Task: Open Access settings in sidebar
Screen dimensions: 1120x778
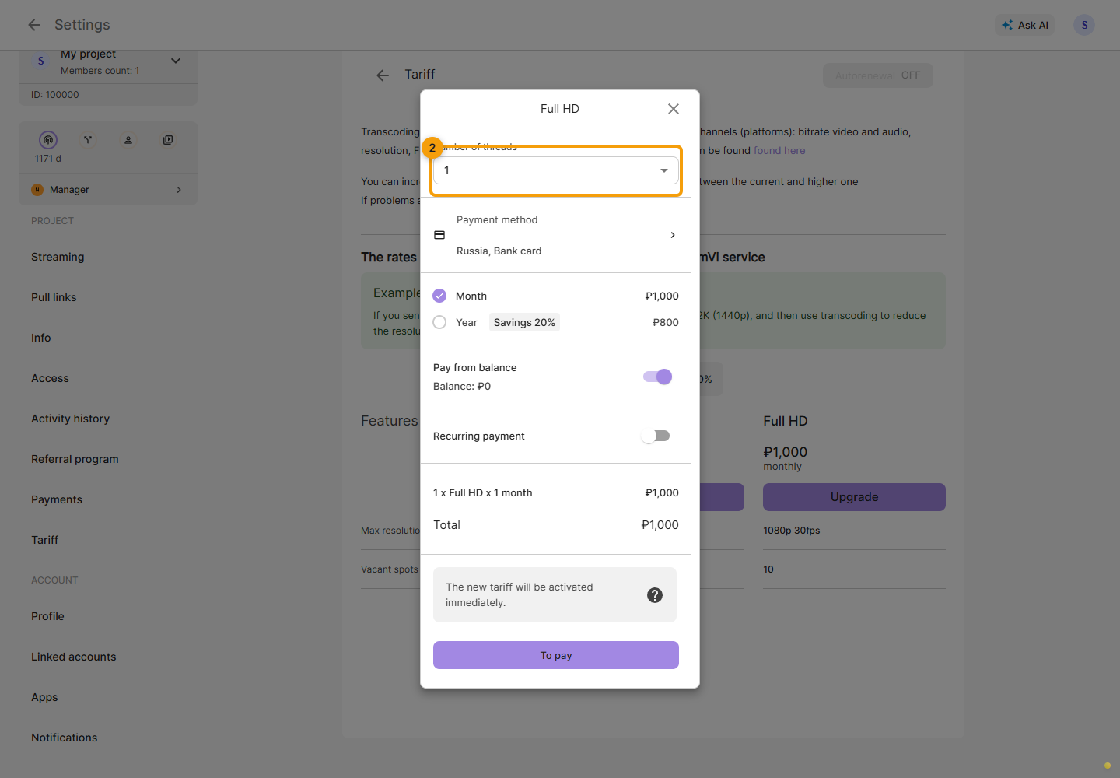Action: (x=50, y=378)
